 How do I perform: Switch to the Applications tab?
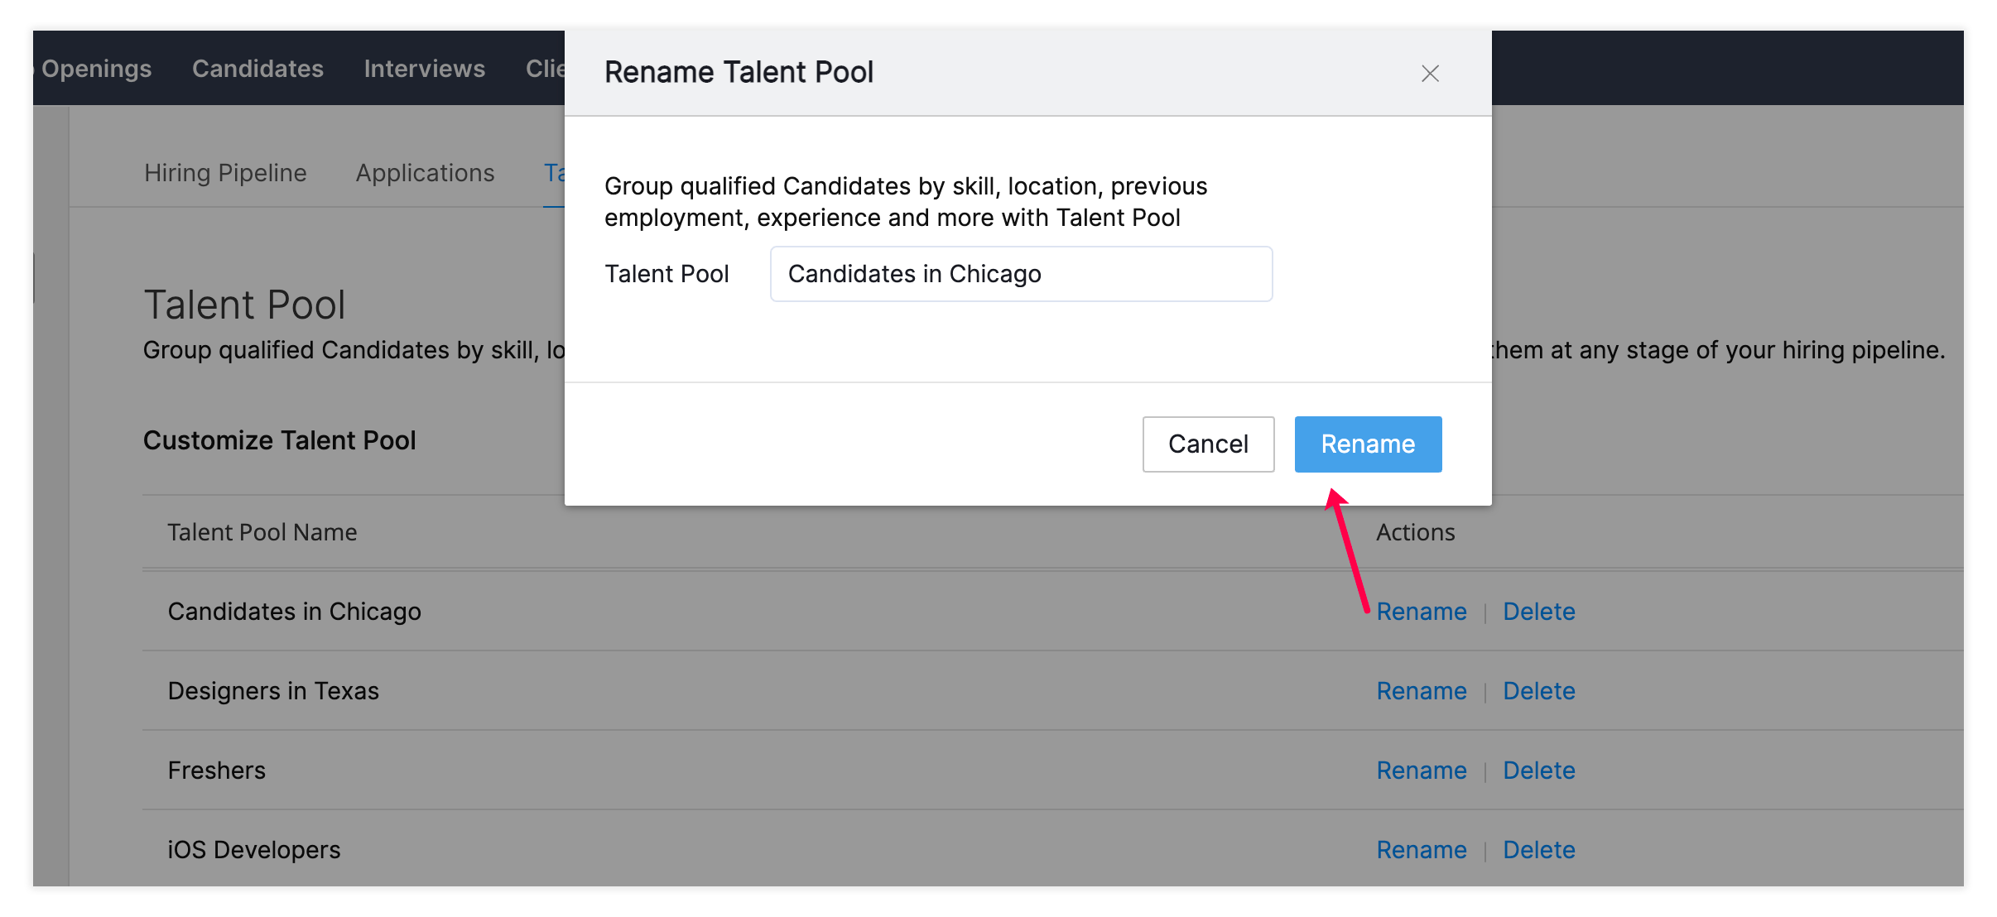pyautogui.click(x=425, y=173)
